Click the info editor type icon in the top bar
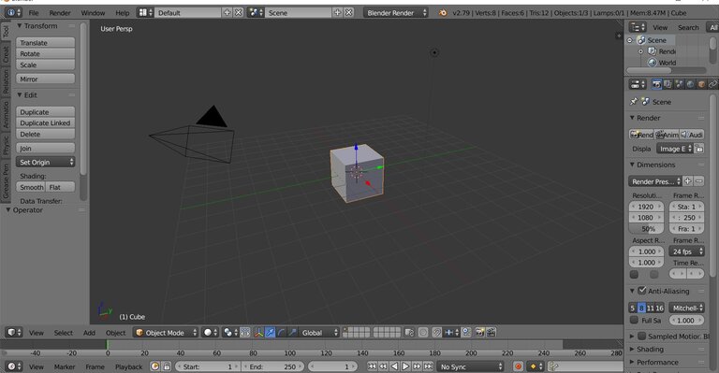 13,13
